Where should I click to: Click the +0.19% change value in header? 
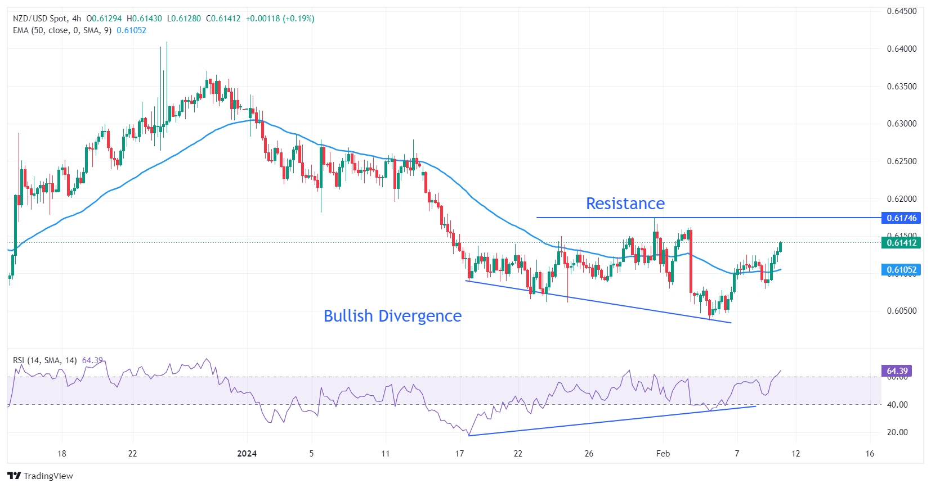click(298, 19)
